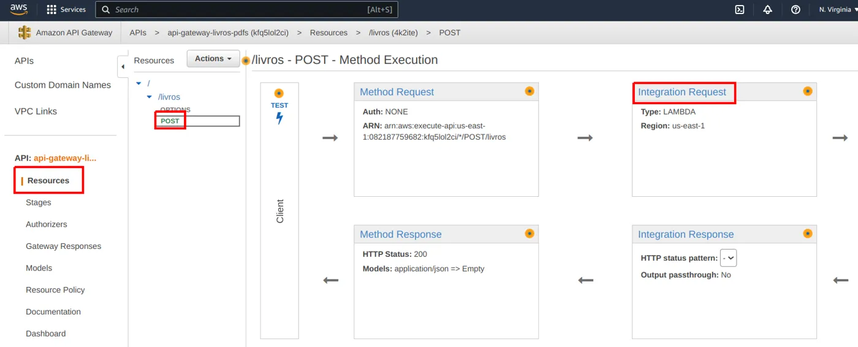The height and width of the screenshot is (347, 858).
Task: Open the AWS logo home link
Action: tap(18, 9)
